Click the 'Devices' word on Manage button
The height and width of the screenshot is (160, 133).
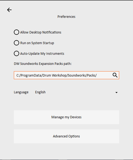76,117
